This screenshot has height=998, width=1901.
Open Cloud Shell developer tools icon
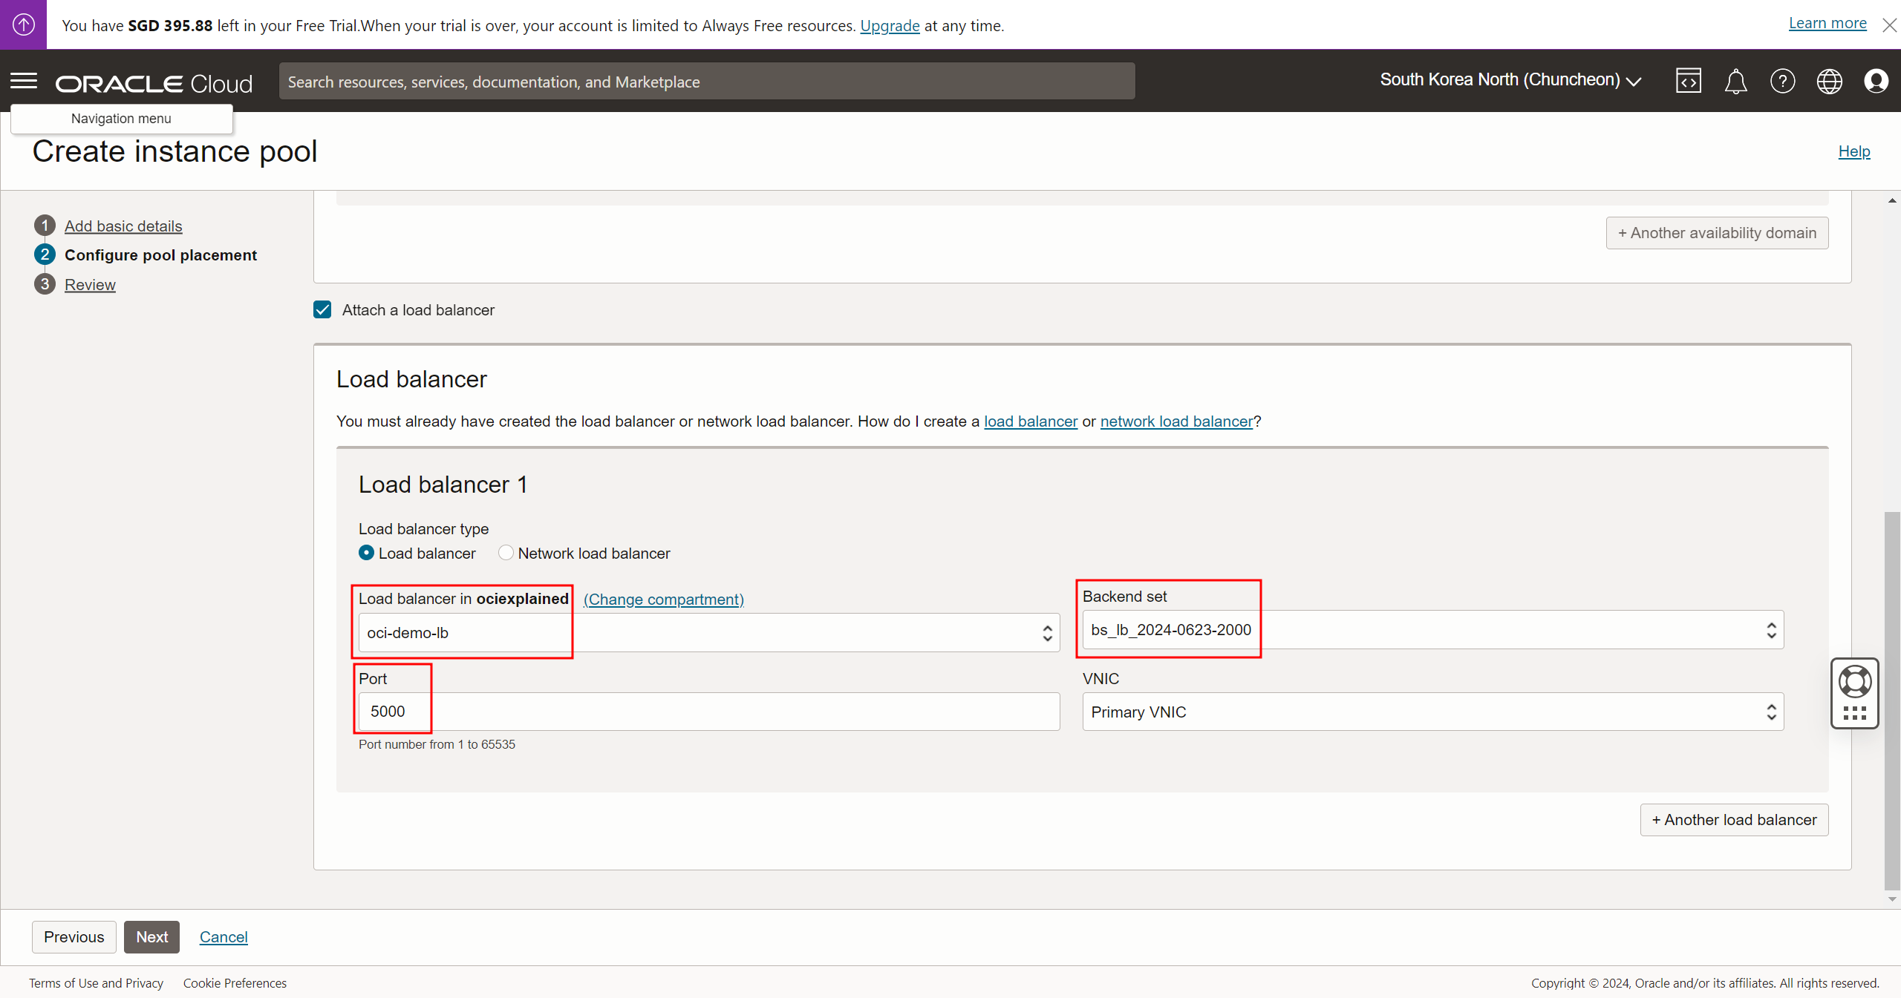(1688, 81)
